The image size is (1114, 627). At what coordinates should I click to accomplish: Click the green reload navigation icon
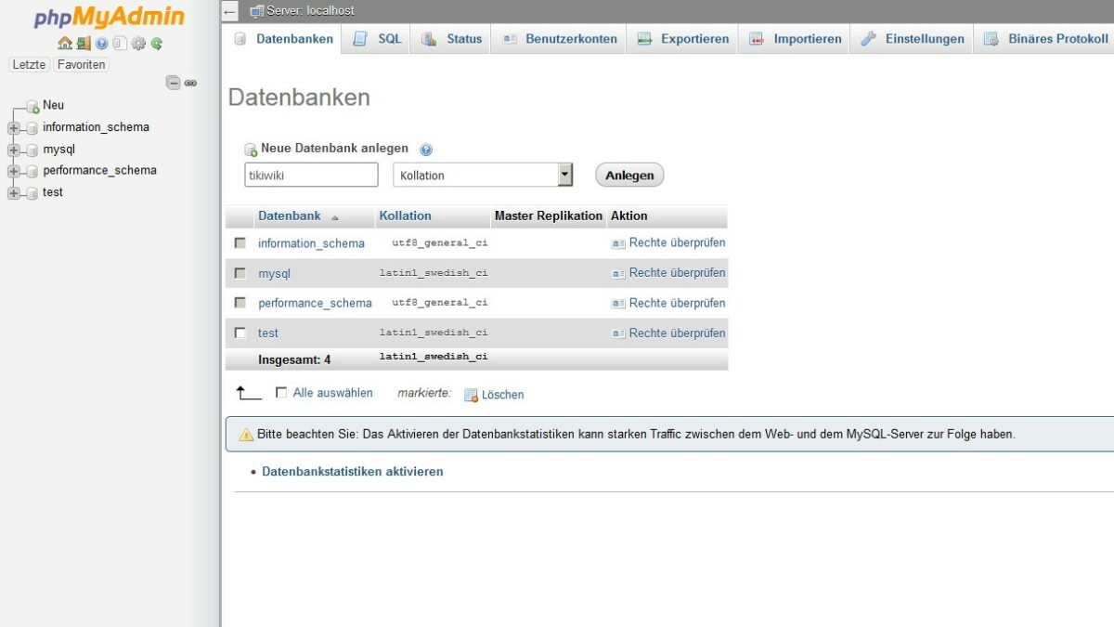tap(157, 44)
